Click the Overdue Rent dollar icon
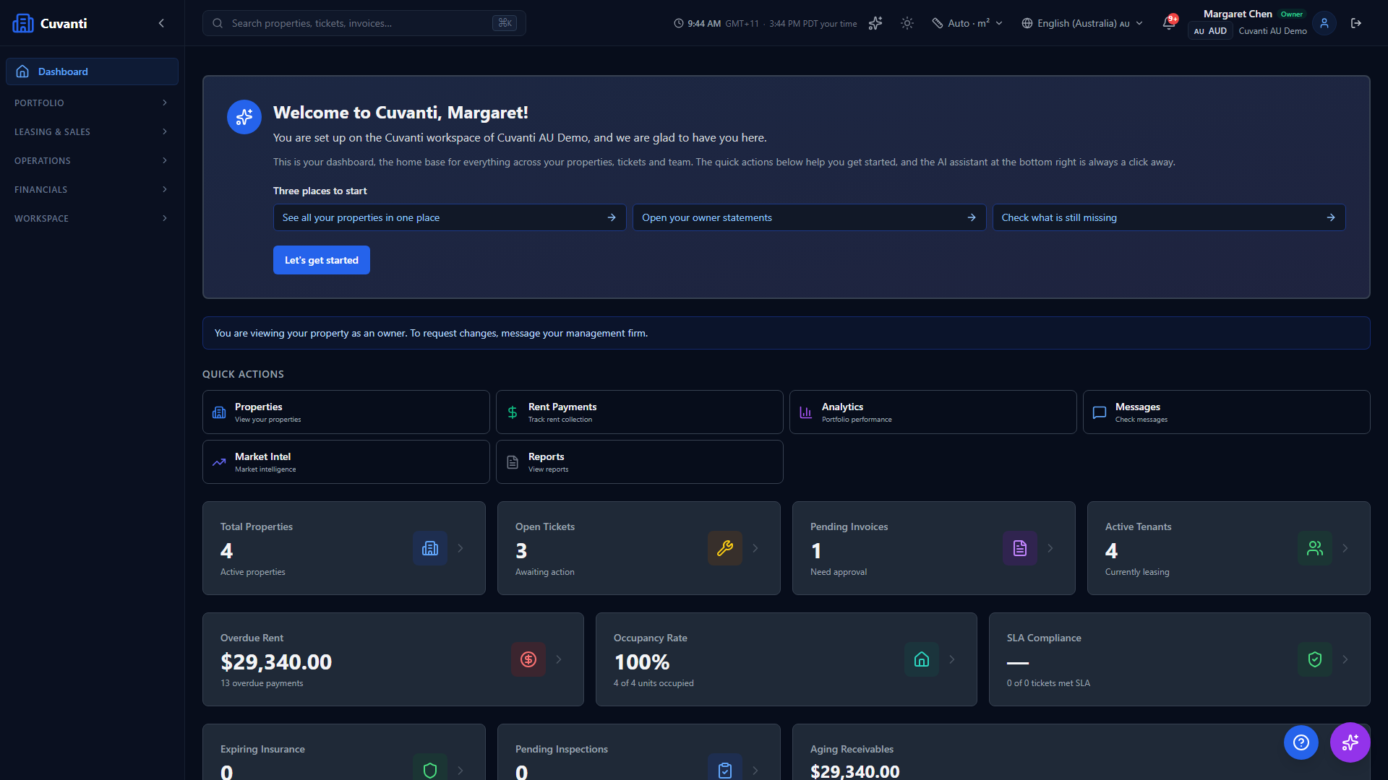Screen dimensions: 1388x780 tap(528, 659)
